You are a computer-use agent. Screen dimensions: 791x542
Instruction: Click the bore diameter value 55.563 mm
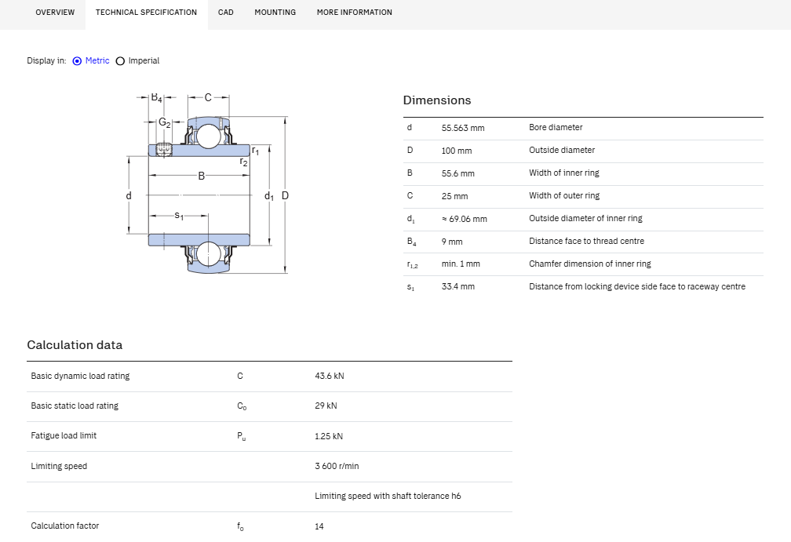pyautogui.click(x=463, y=128)
